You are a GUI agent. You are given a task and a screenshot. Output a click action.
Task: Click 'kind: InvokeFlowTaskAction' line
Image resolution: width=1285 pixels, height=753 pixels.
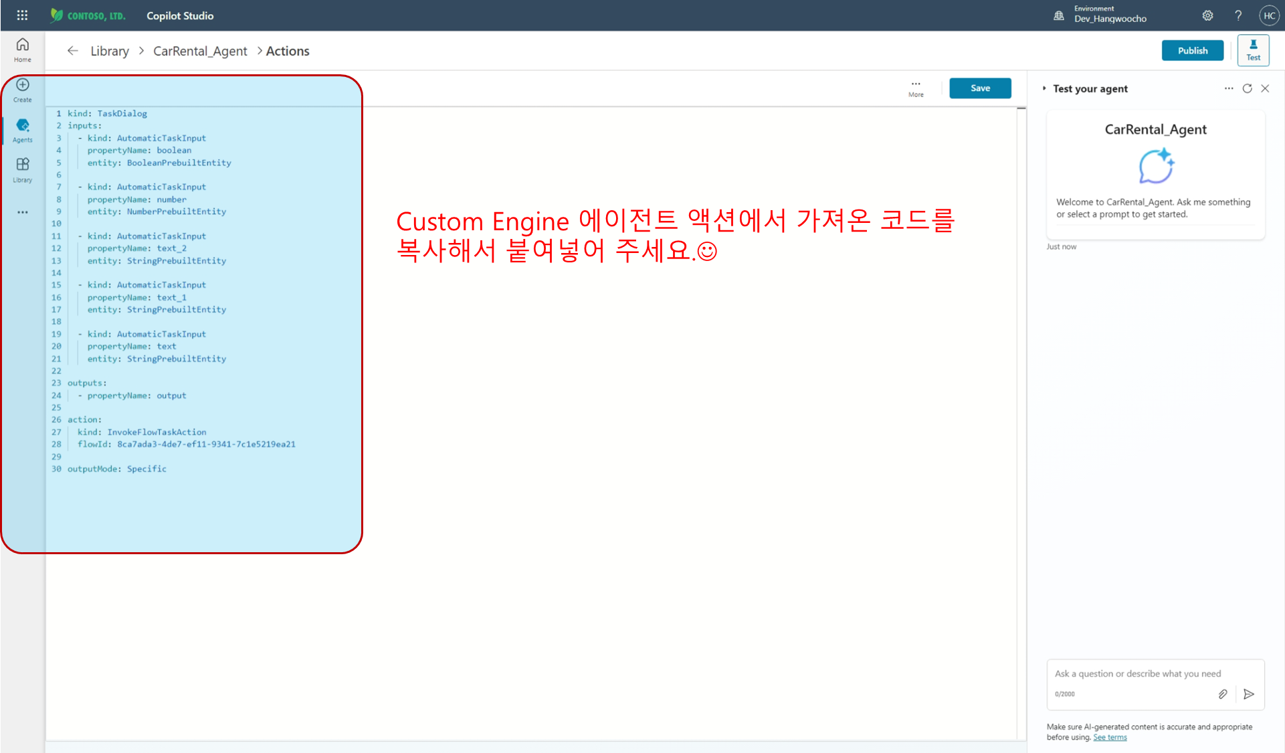[x=142, y=432]
